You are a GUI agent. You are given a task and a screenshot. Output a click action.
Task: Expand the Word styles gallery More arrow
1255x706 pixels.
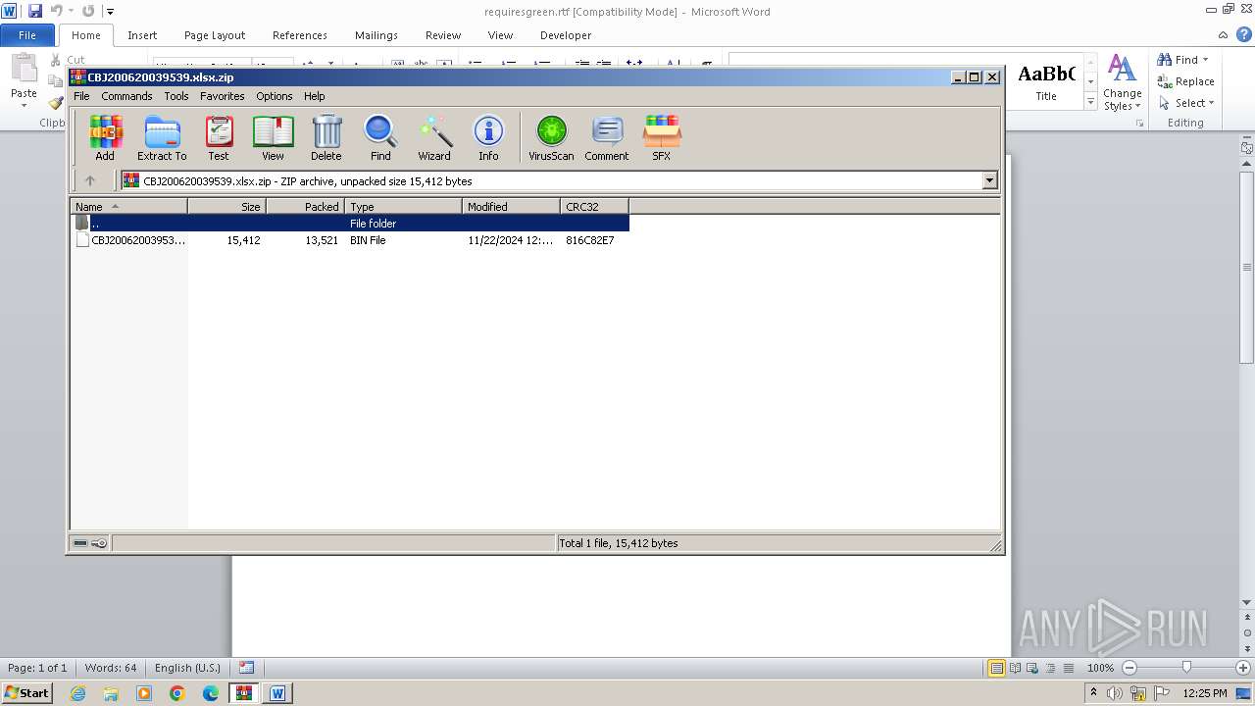1090,102
